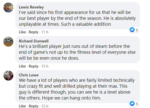The width and height of the screenshot is (150, 108).
Task: Click the thumbs-up reaction icon on Lewis Reveley's comment
Action: tap(132, 30)
